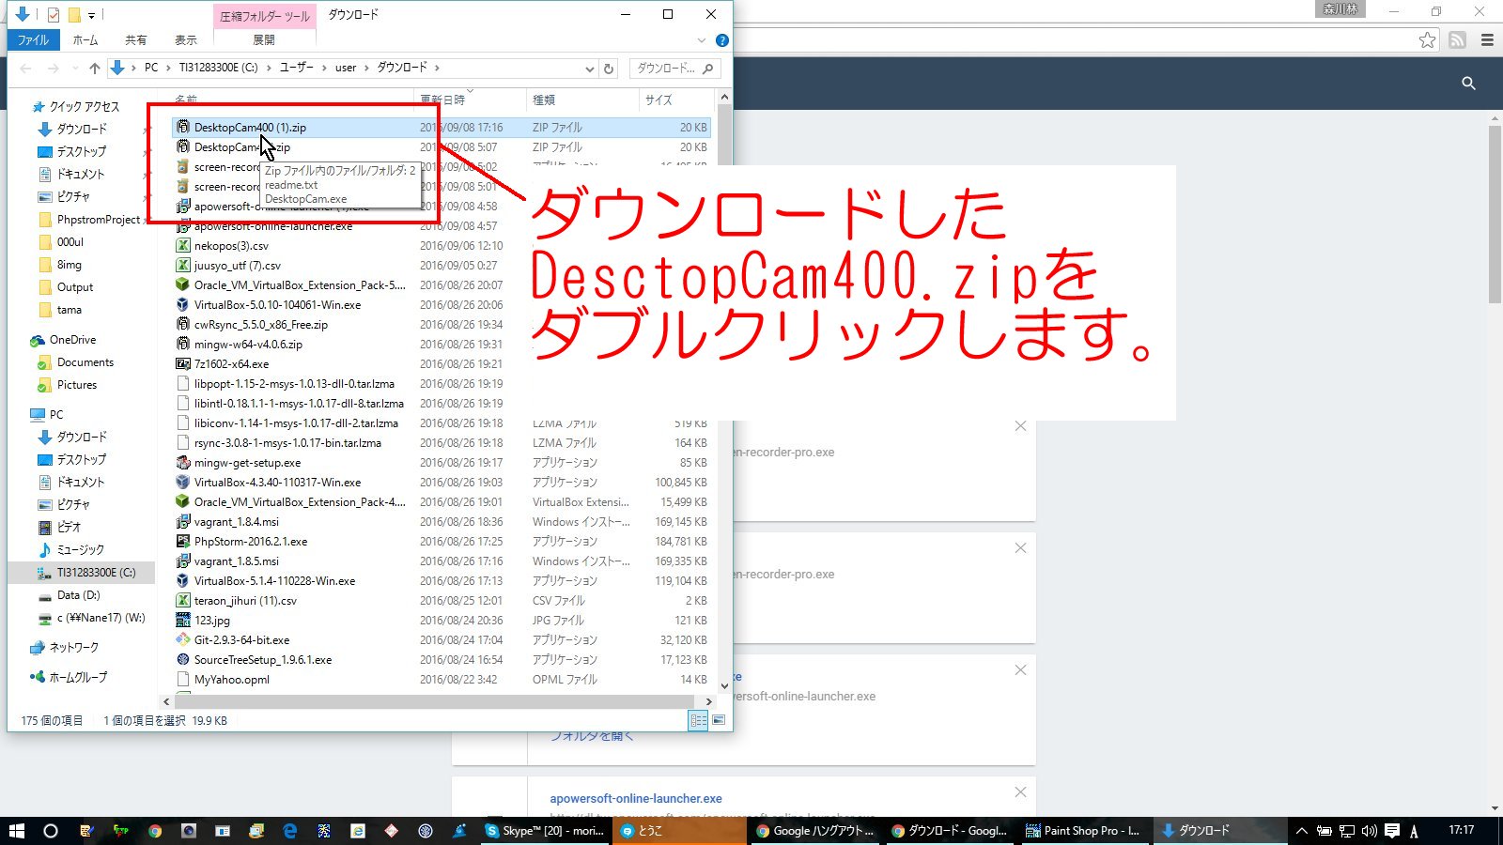Switch to large thumbnails view in status bar

click(719, 720)
